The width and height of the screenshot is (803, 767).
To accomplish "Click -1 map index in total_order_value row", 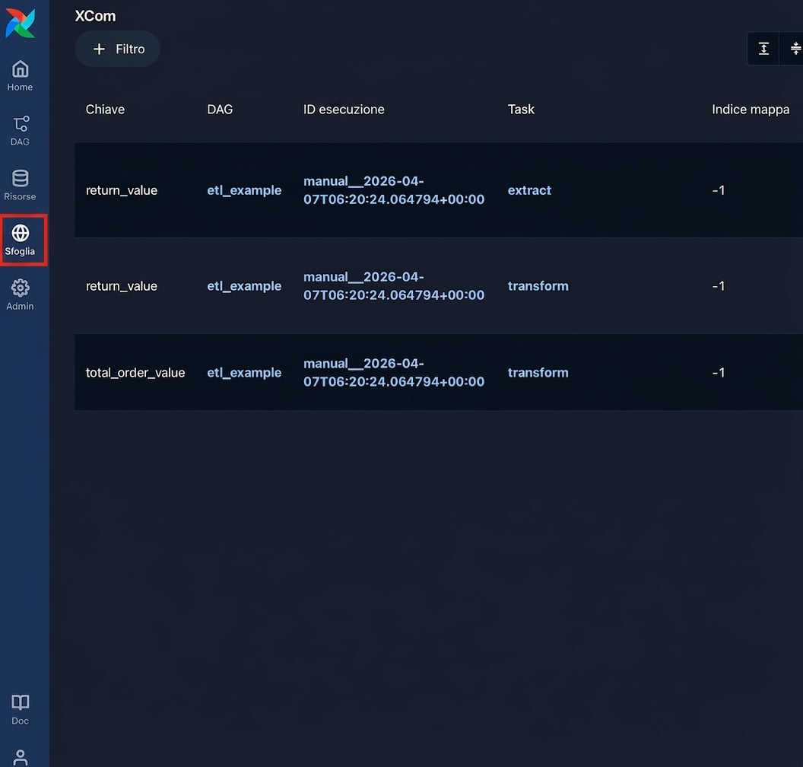I will (x=719, y=373).
